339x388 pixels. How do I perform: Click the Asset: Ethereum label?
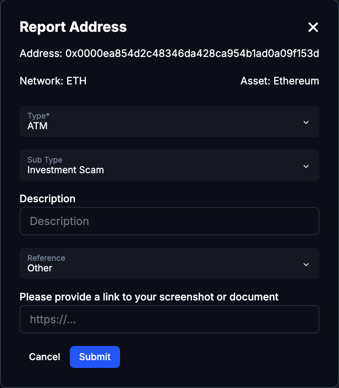(x=280, y=81)
